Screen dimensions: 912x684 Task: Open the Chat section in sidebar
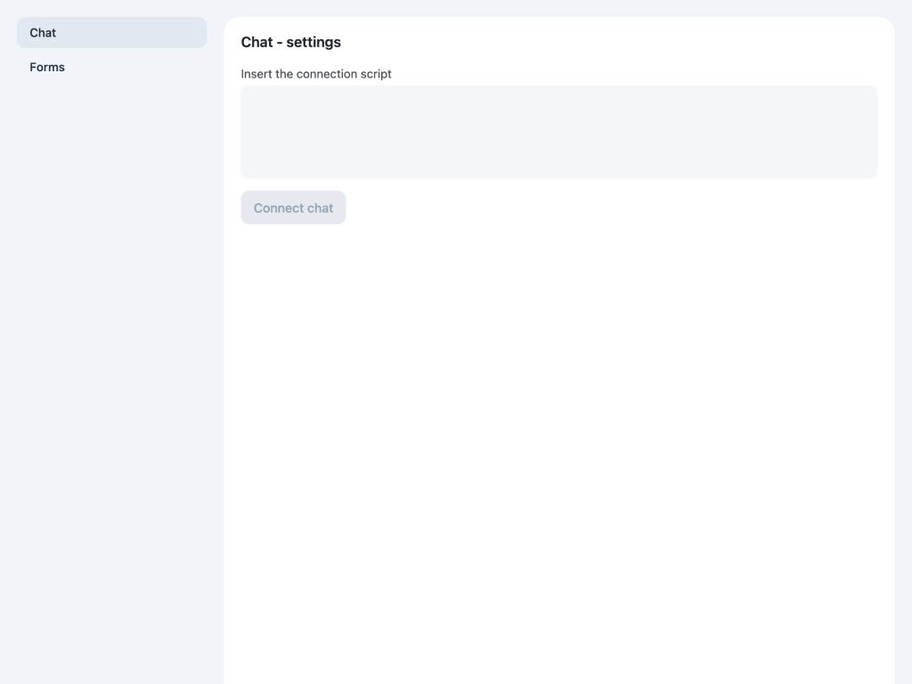click(x=111, y=33)
